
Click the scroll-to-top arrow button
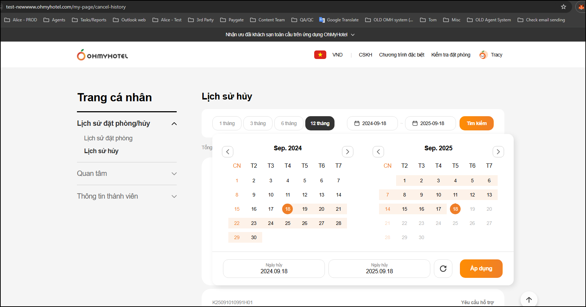pos(529,300)
